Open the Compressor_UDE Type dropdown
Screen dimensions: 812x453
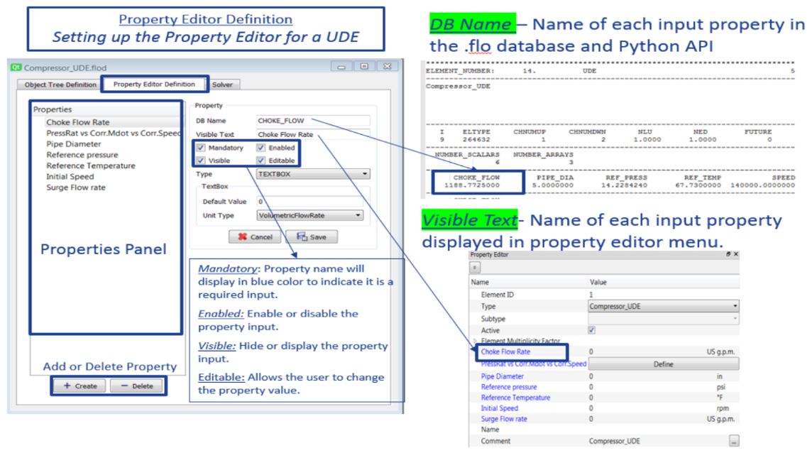662,306
